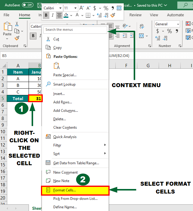
Task: Select Format Cells... from context menu
Action: click(75, 190)
